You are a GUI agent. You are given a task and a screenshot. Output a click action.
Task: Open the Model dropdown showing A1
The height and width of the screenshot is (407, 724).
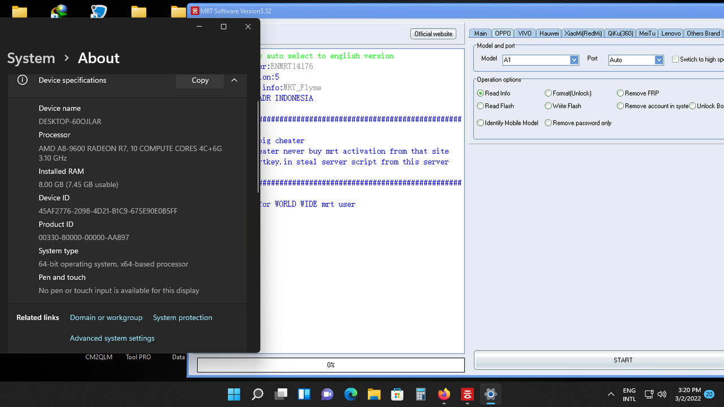[574, 60]
